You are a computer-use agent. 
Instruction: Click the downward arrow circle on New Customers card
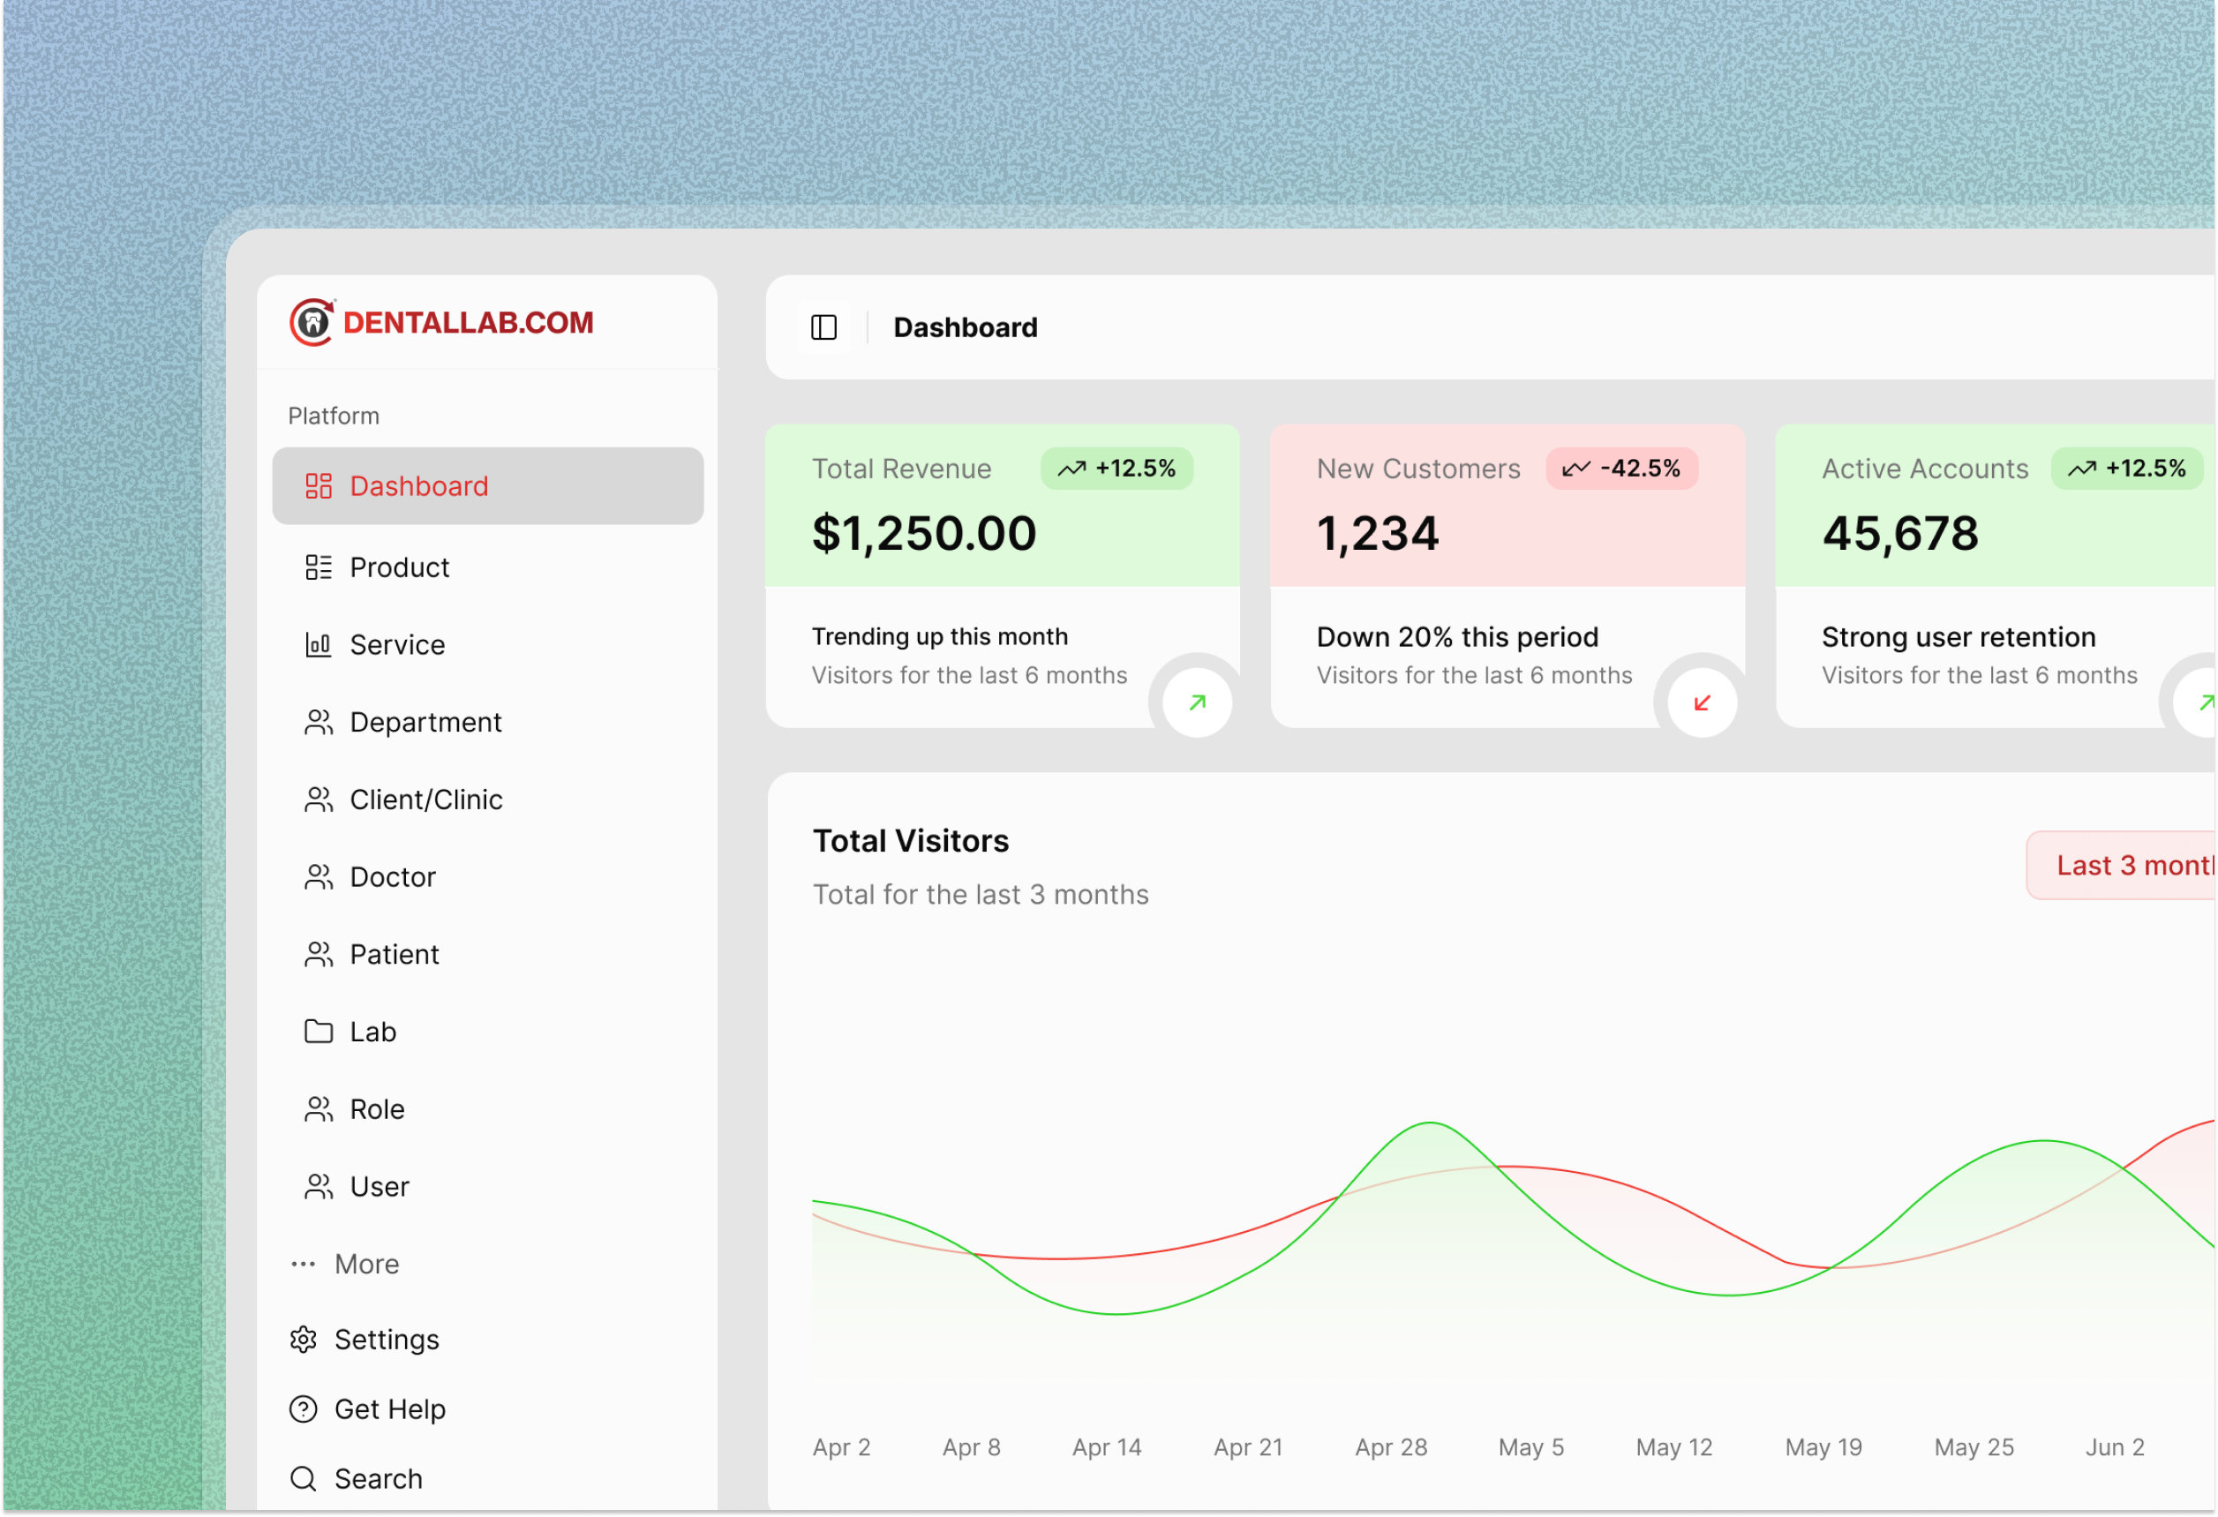click(1700, 702)
